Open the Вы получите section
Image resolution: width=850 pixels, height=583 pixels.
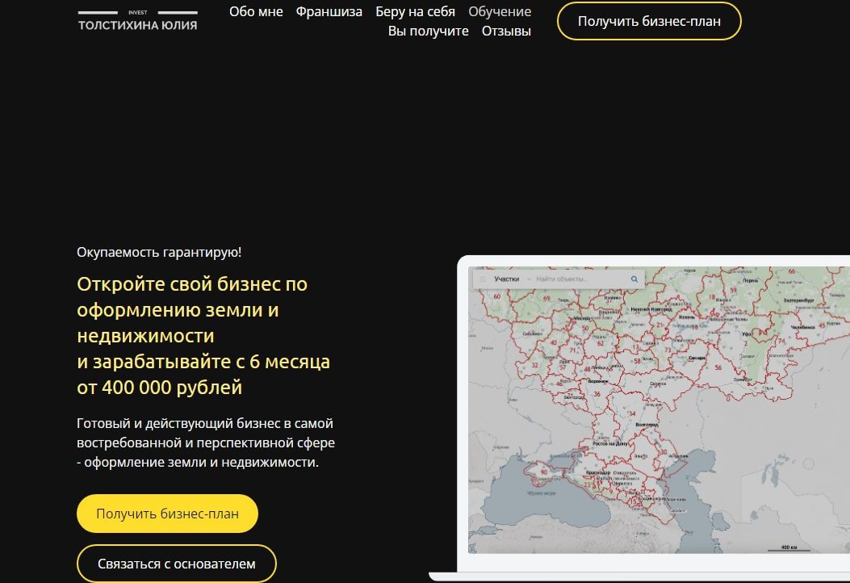click(x=429, y=31)
